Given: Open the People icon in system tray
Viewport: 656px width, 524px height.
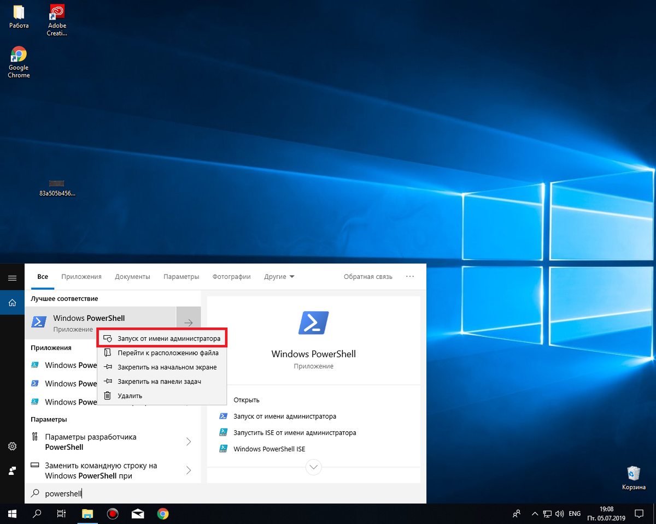Looking at the screenshot, I should [x=517, y=514].
